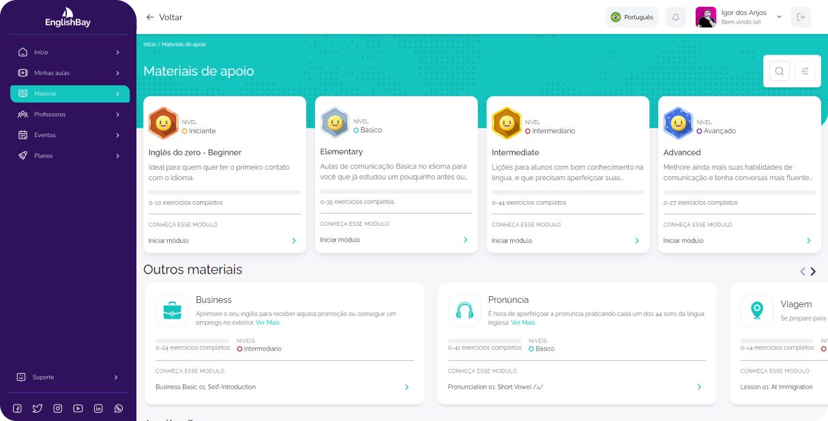Click Ver Mais in Business card
The width and height of the screenshot is (828, 421).
267,323
